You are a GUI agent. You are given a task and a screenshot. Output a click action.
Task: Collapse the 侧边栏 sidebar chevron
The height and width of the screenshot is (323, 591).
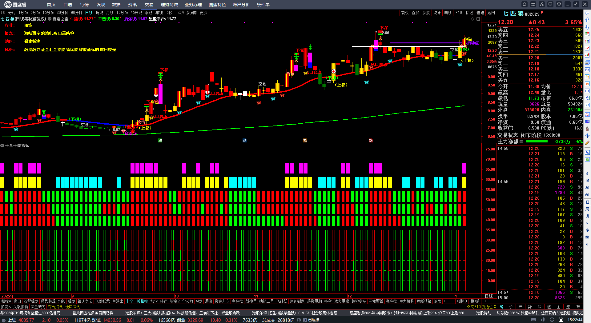coord(494,307)
